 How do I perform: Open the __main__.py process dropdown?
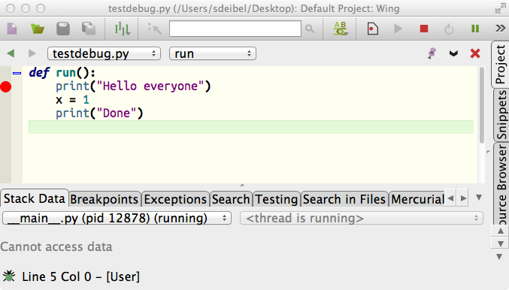click(117, 218)
